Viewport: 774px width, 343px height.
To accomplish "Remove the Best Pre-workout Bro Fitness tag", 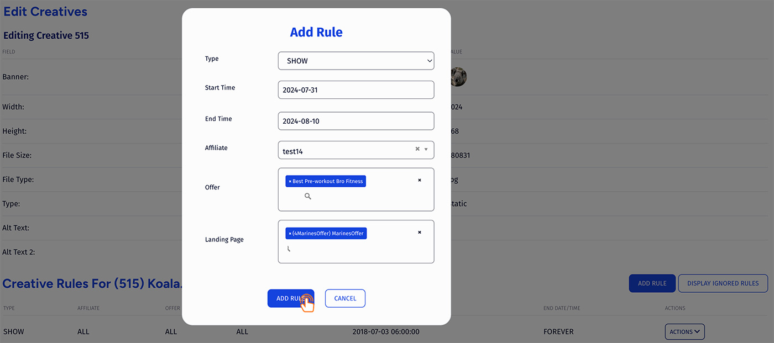I will point(290,181).
